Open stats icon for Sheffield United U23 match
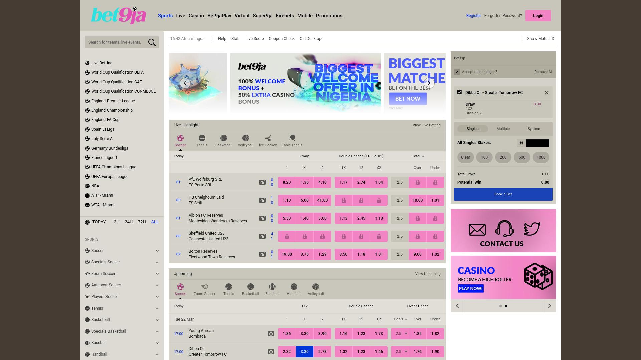Viewport: 641px width, 360px height. pos(262,236)
